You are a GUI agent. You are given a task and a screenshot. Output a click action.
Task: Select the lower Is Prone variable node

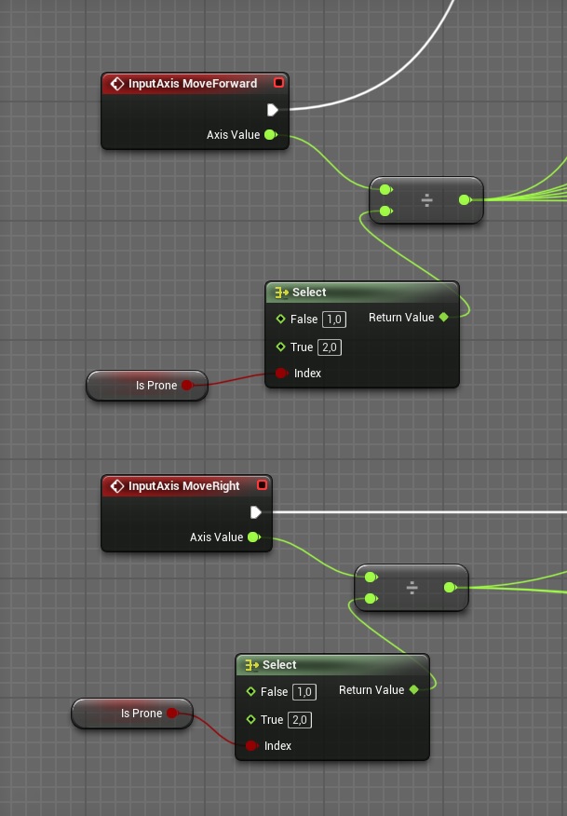point(131,714)
